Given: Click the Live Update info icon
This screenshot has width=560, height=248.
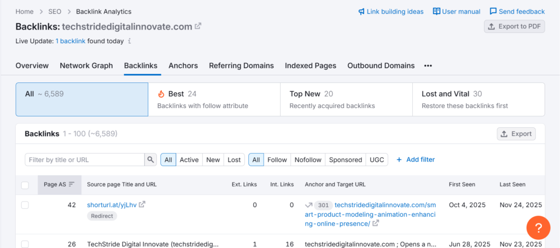Looking at the screenshot, I should click(x=130, y=41).
